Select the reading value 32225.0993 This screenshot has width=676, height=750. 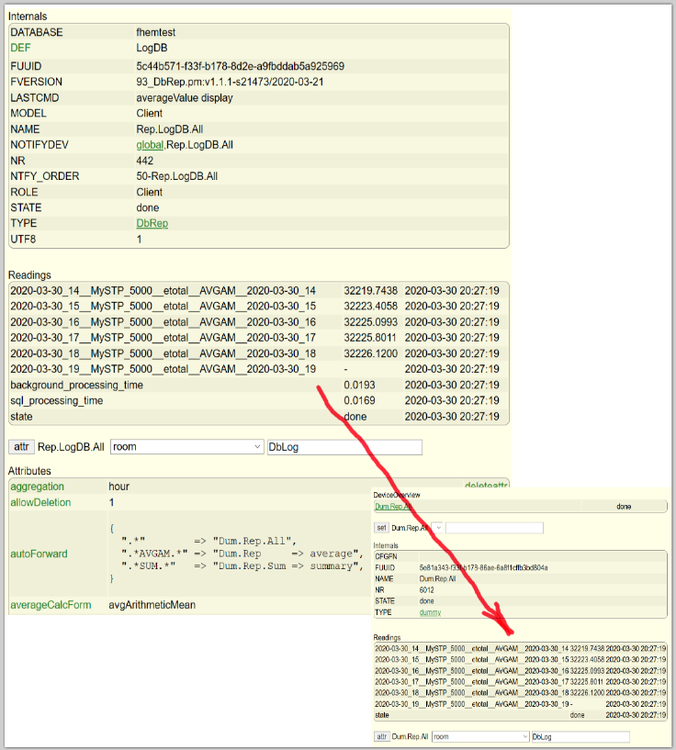tap(370, 322)
